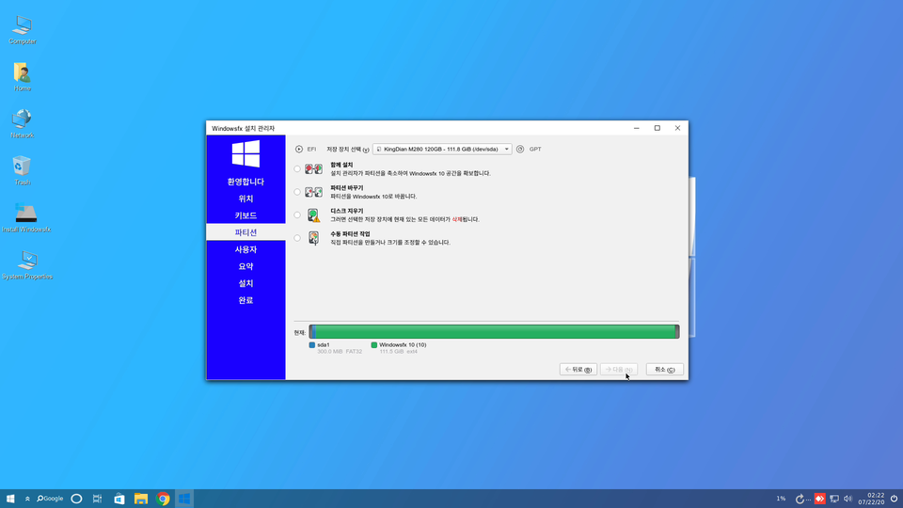Screen dimensions: 903x508
Task: Click the GPT partition table icon
Action: pyautogui.click(x=520, y=150)
